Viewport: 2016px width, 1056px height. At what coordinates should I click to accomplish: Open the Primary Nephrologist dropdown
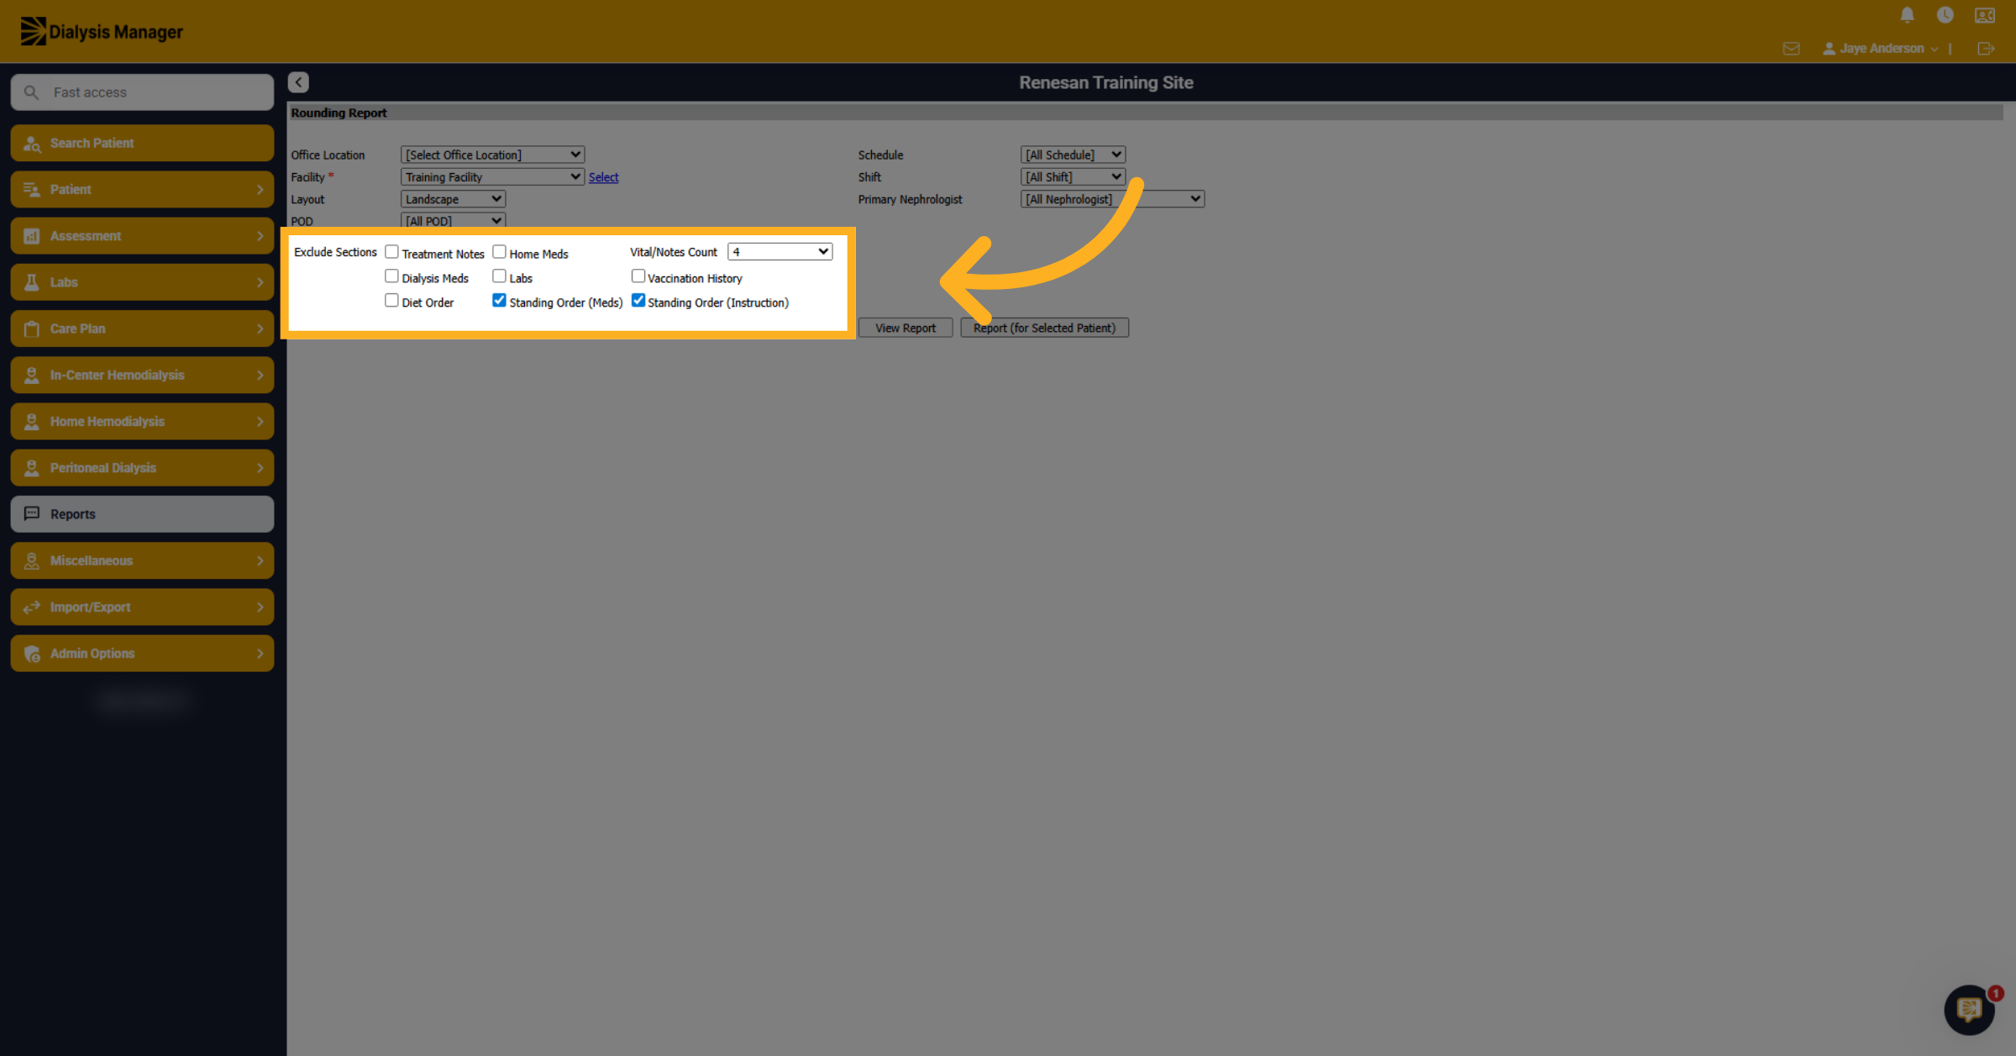[x=1112, y=199]
